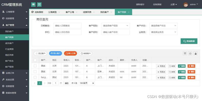Click 写跟进 in the first 上门 row
This screenshot has height=101, width=202.
click(x=161, y=66)
